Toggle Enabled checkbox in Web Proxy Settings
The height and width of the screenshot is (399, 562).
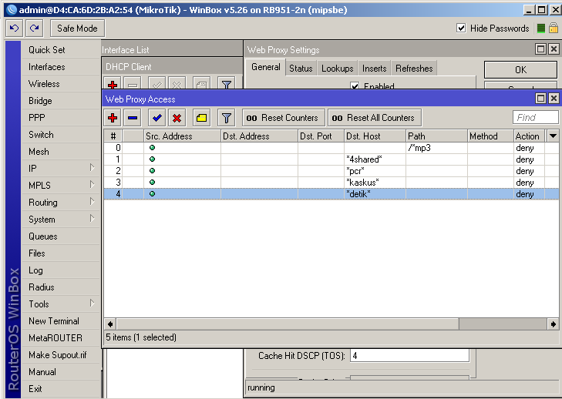355,86
